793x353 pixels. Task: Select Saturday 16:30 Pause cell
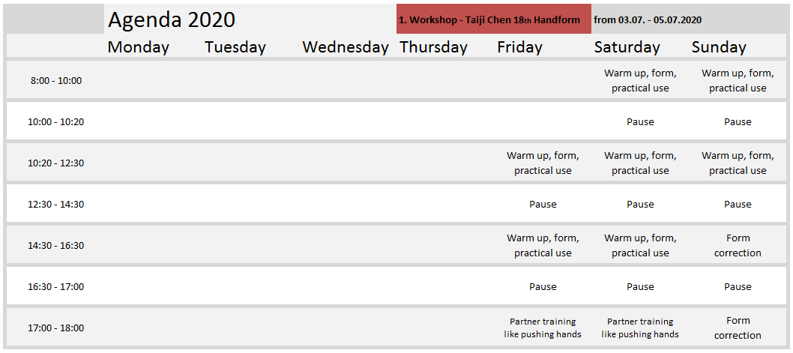tap(640, 287)
